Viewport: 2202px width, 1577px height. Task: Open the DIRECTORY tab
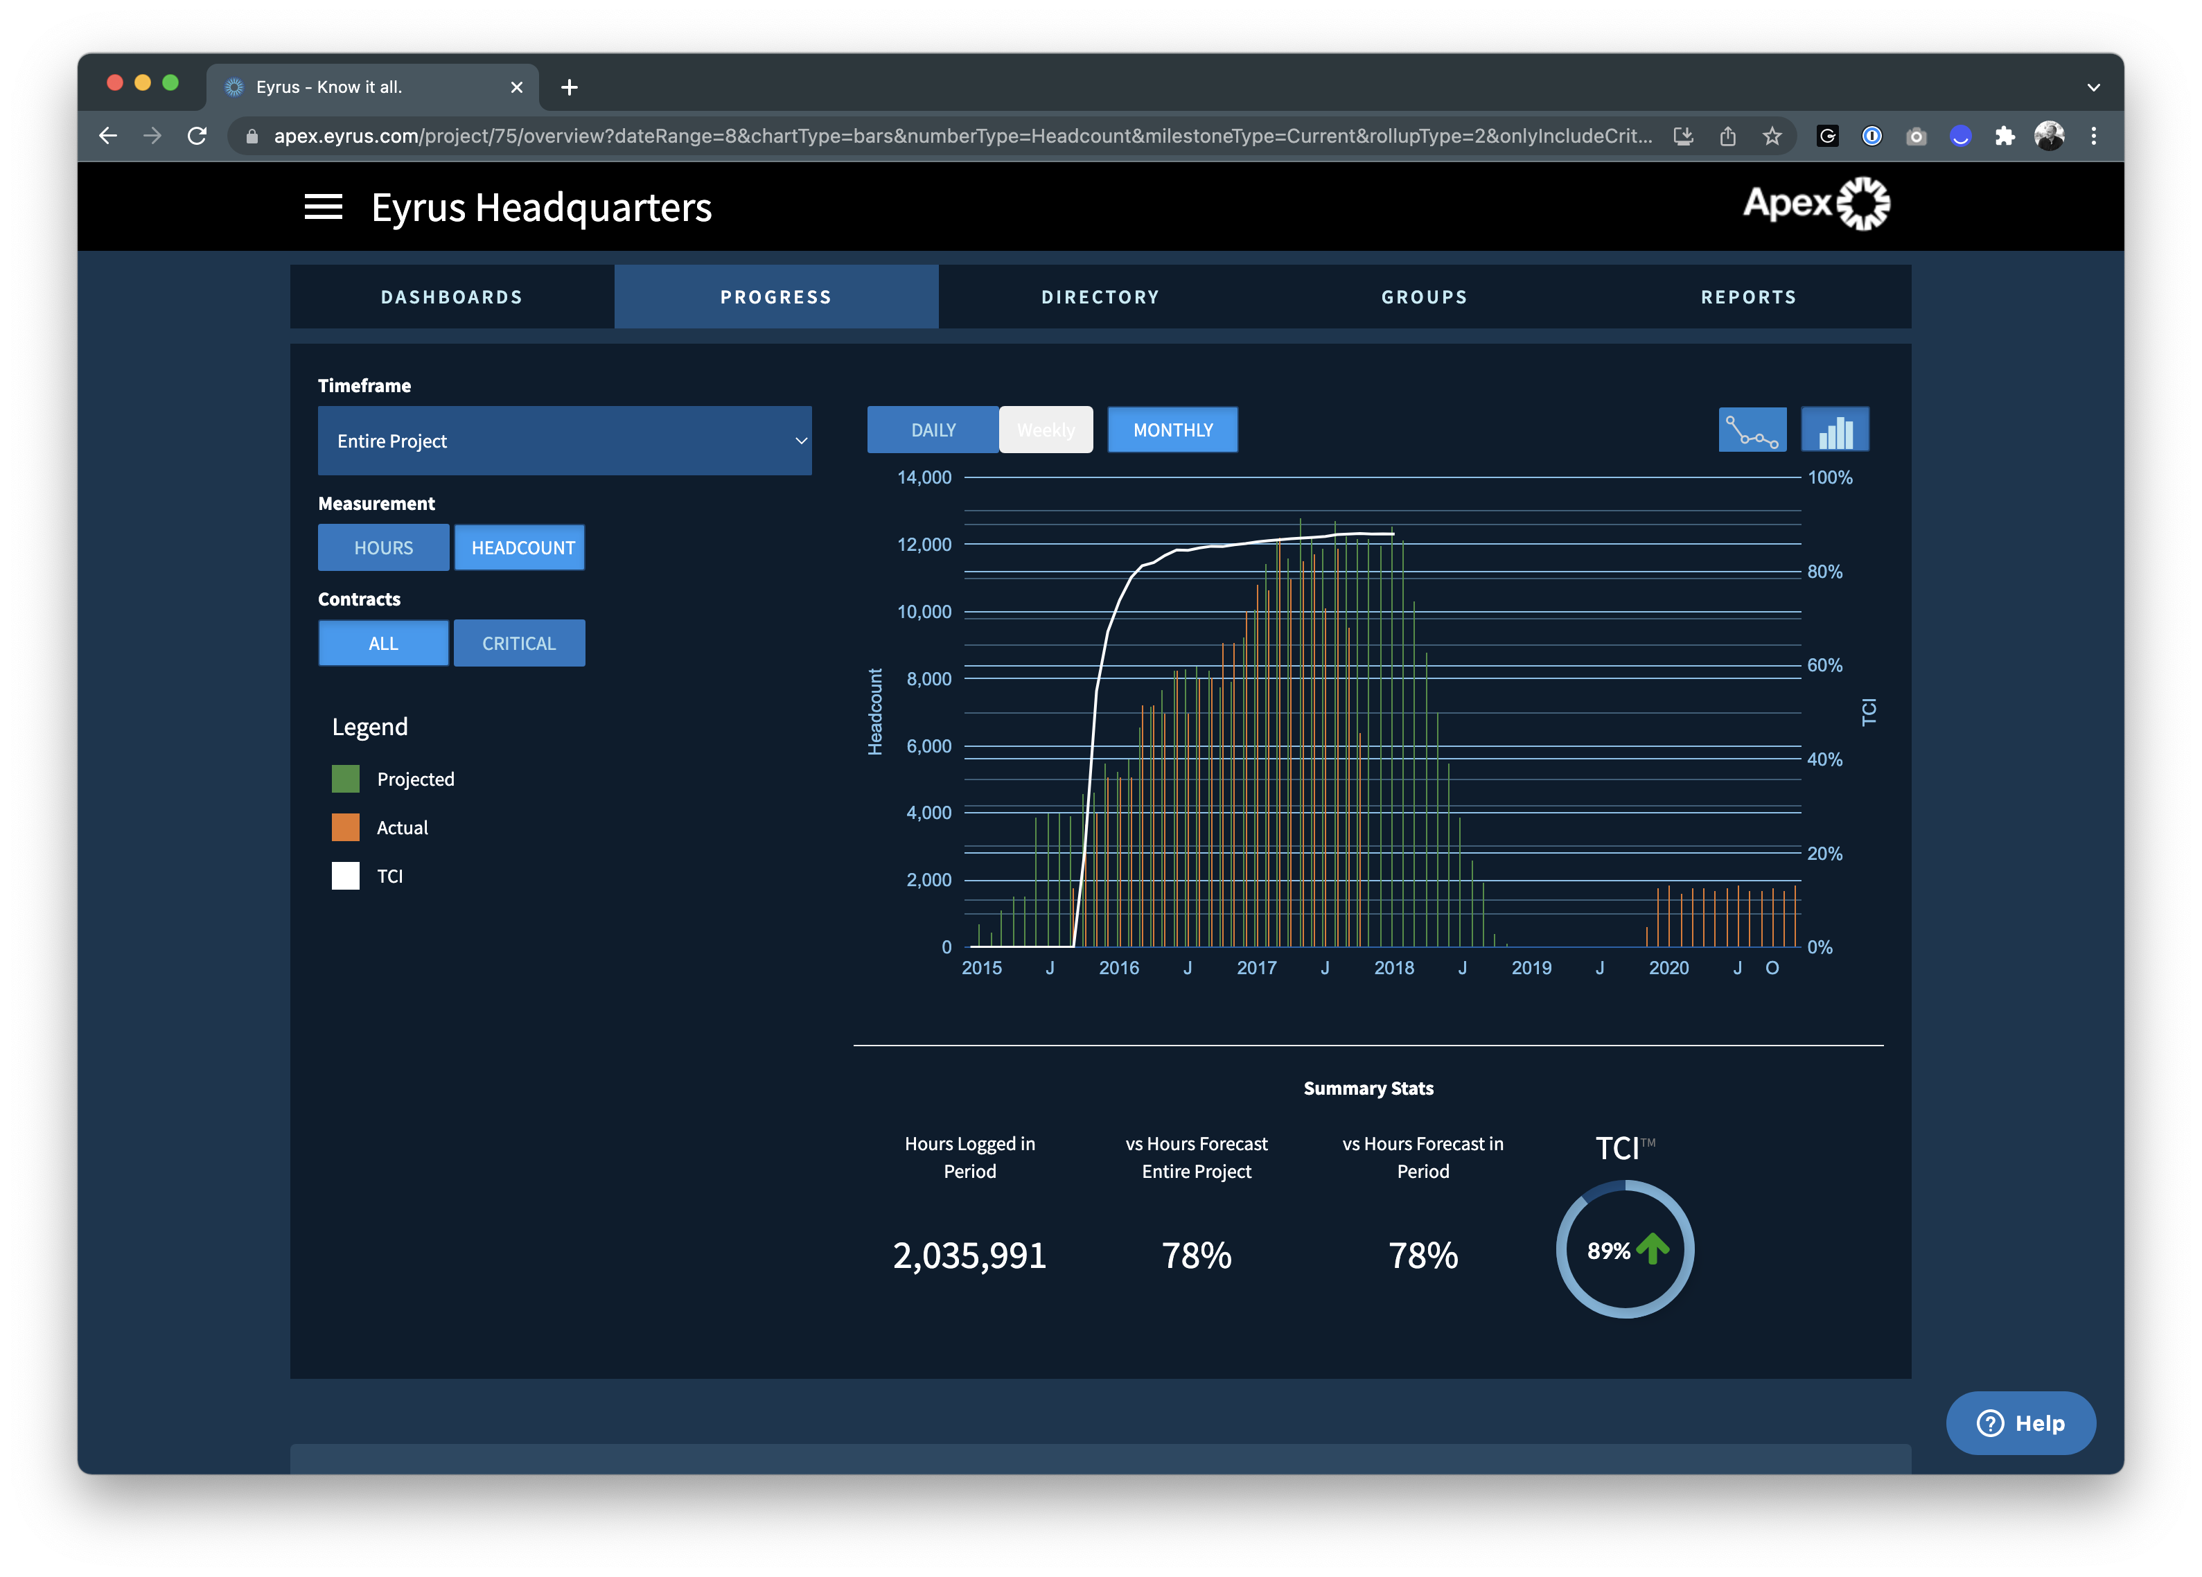1101,297
